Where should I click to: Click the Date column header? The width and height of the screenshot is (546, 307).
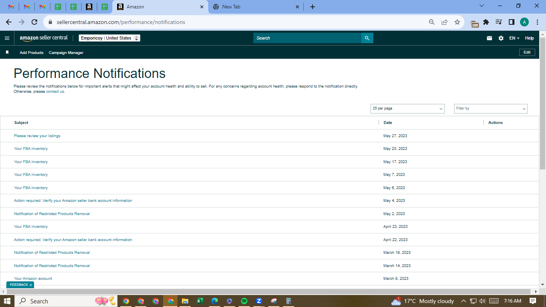pyautogui.click(x=388, y=123)
